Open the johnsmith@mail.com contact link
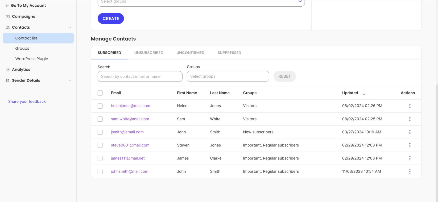This screenshot has width=438, height=202. click(x=130, y=171)
